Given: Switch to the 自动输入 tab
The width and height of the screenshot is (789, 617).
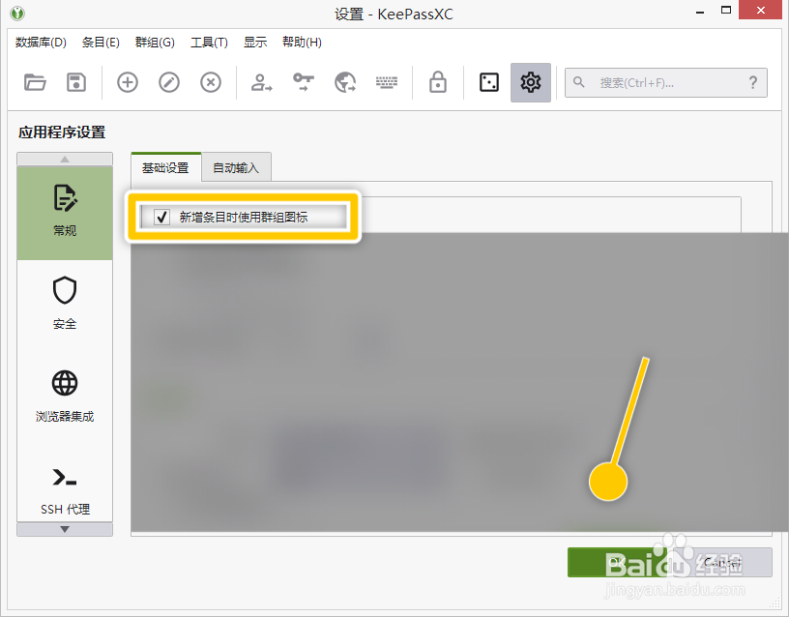Looking at the screenshot, I should coord(236,166).
